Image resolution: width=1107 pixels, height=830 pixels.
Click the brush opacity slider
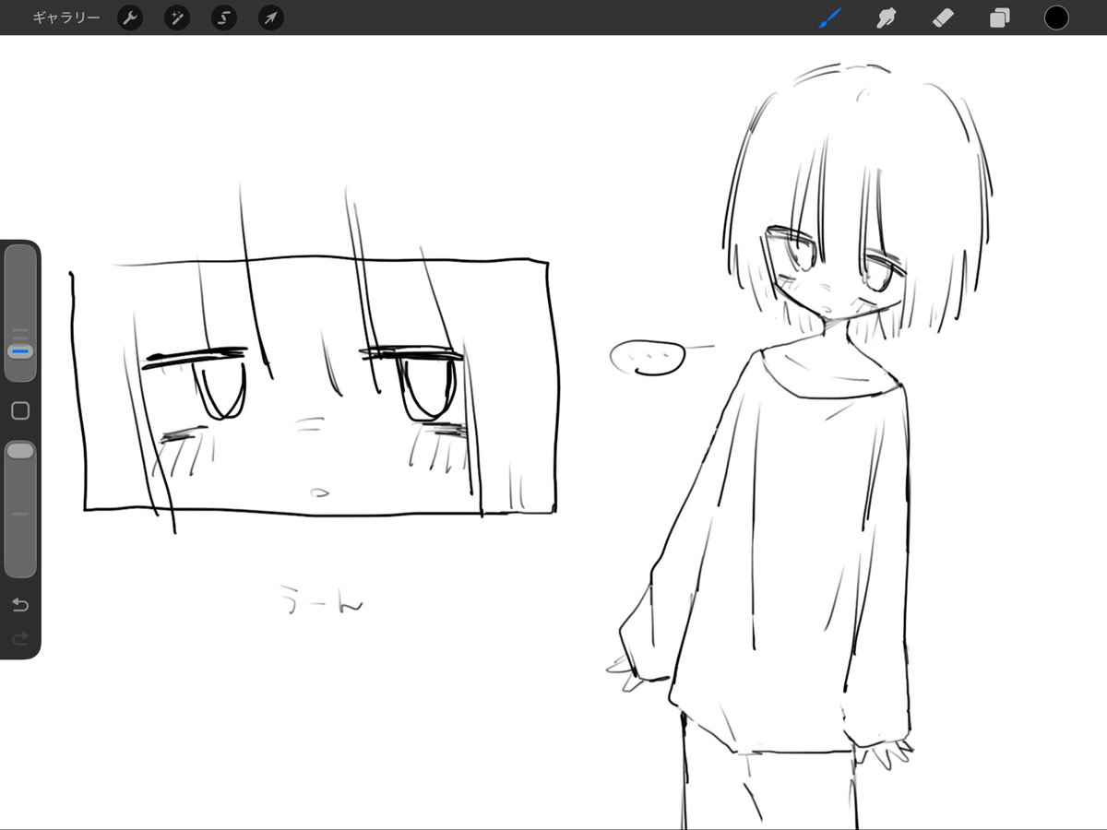[20, 509]
